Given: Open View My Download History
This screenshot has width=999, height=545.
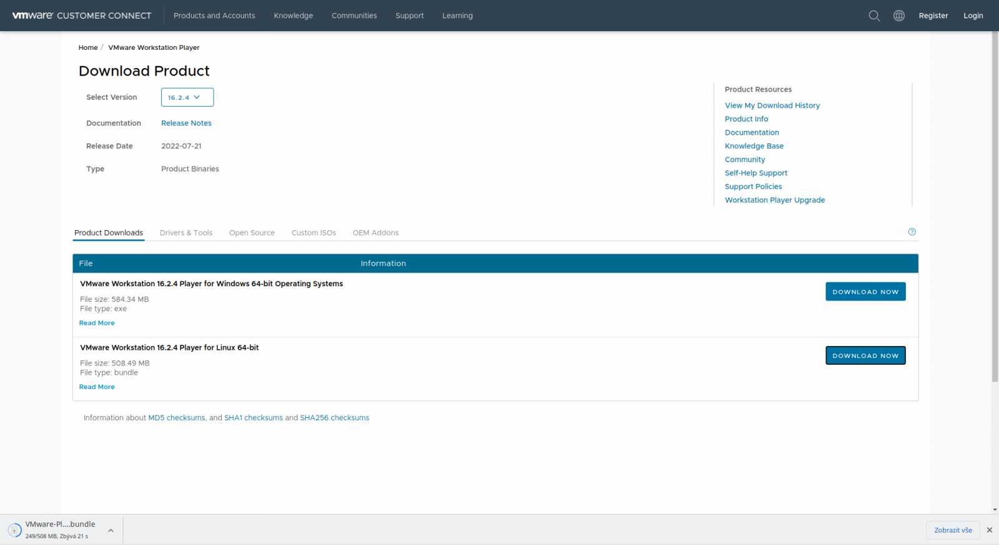Looking at the screenshot, I should point(772,105).
